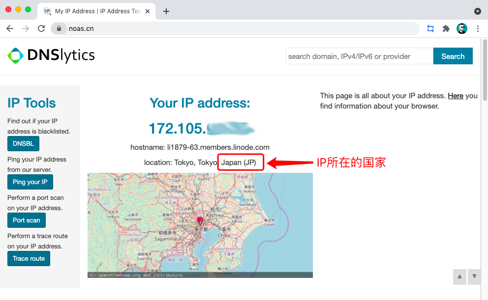The image size is (488, 300).
Task: Click the Search button
Action: pos(453,56)
